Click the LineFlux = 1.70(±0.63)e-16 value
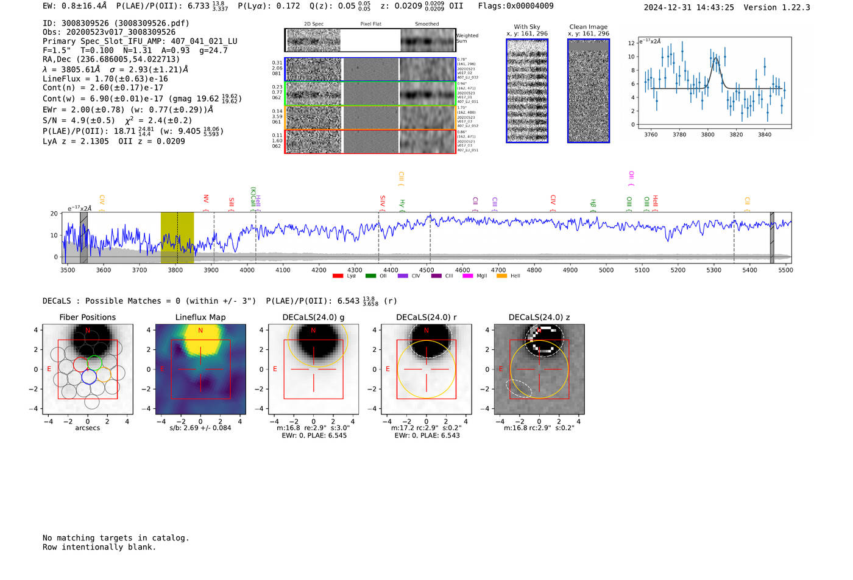Image resolution: width=853 pixels, height=580 pixels. tap(105, 79)
